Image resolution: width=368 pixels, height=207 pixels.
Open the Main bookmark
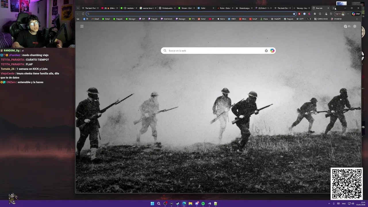click(243, 19)
